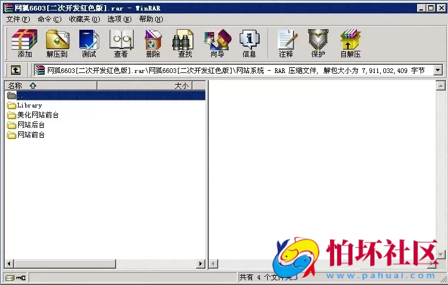
Task: Show archive 信息 (Info) icon
Action: point(249,43)
